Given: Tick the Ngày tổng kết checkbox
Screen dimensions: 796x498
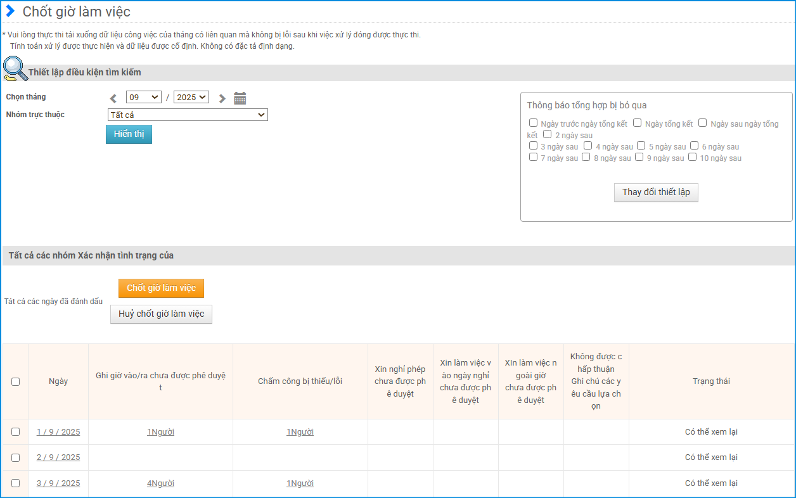Looking at the screenshot, I should point(638,123).
